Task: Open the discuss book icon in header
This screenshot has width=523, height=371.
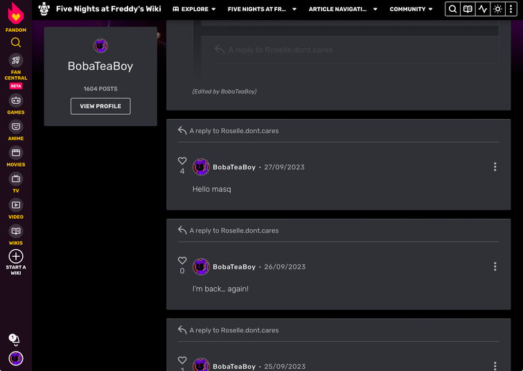Action: 468,9
